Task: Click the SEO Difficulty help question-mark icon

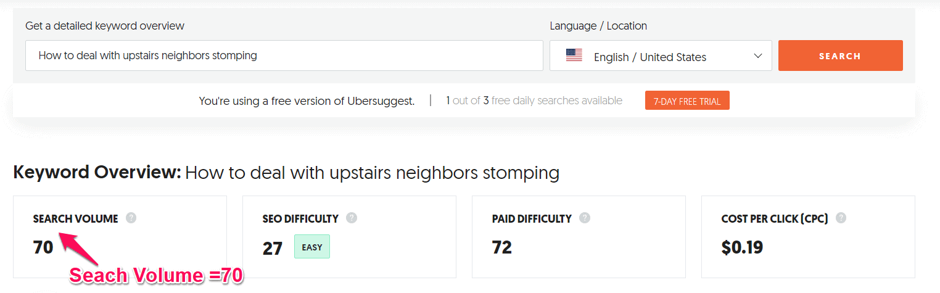Action: point(352,218)
